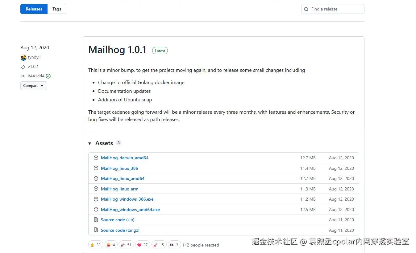Click the Aug 11, 2020 date for Source code (zip)
Screen dimensions: 416x253
point(341,220)
